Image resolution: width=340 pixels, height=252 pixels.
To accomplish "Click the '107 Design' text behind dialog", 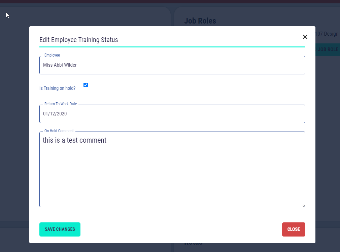I will tap(327, 34).
